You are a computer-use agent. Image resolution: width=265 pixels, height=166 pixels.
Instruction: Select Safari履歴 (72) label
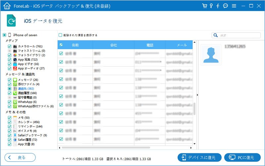pyautogui.click(x=27, y=139)
